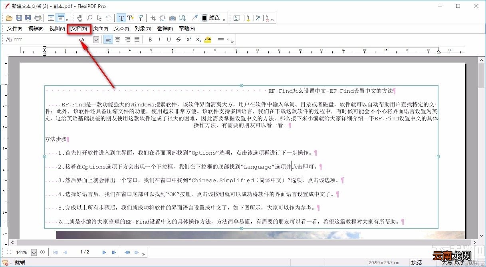Screen dimensions: 486x267
Task: Set Align Right paragraph alignment
Action: tap(127, 39)
